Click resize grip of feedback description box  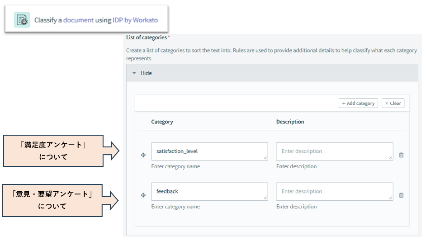tap(390, 198)
